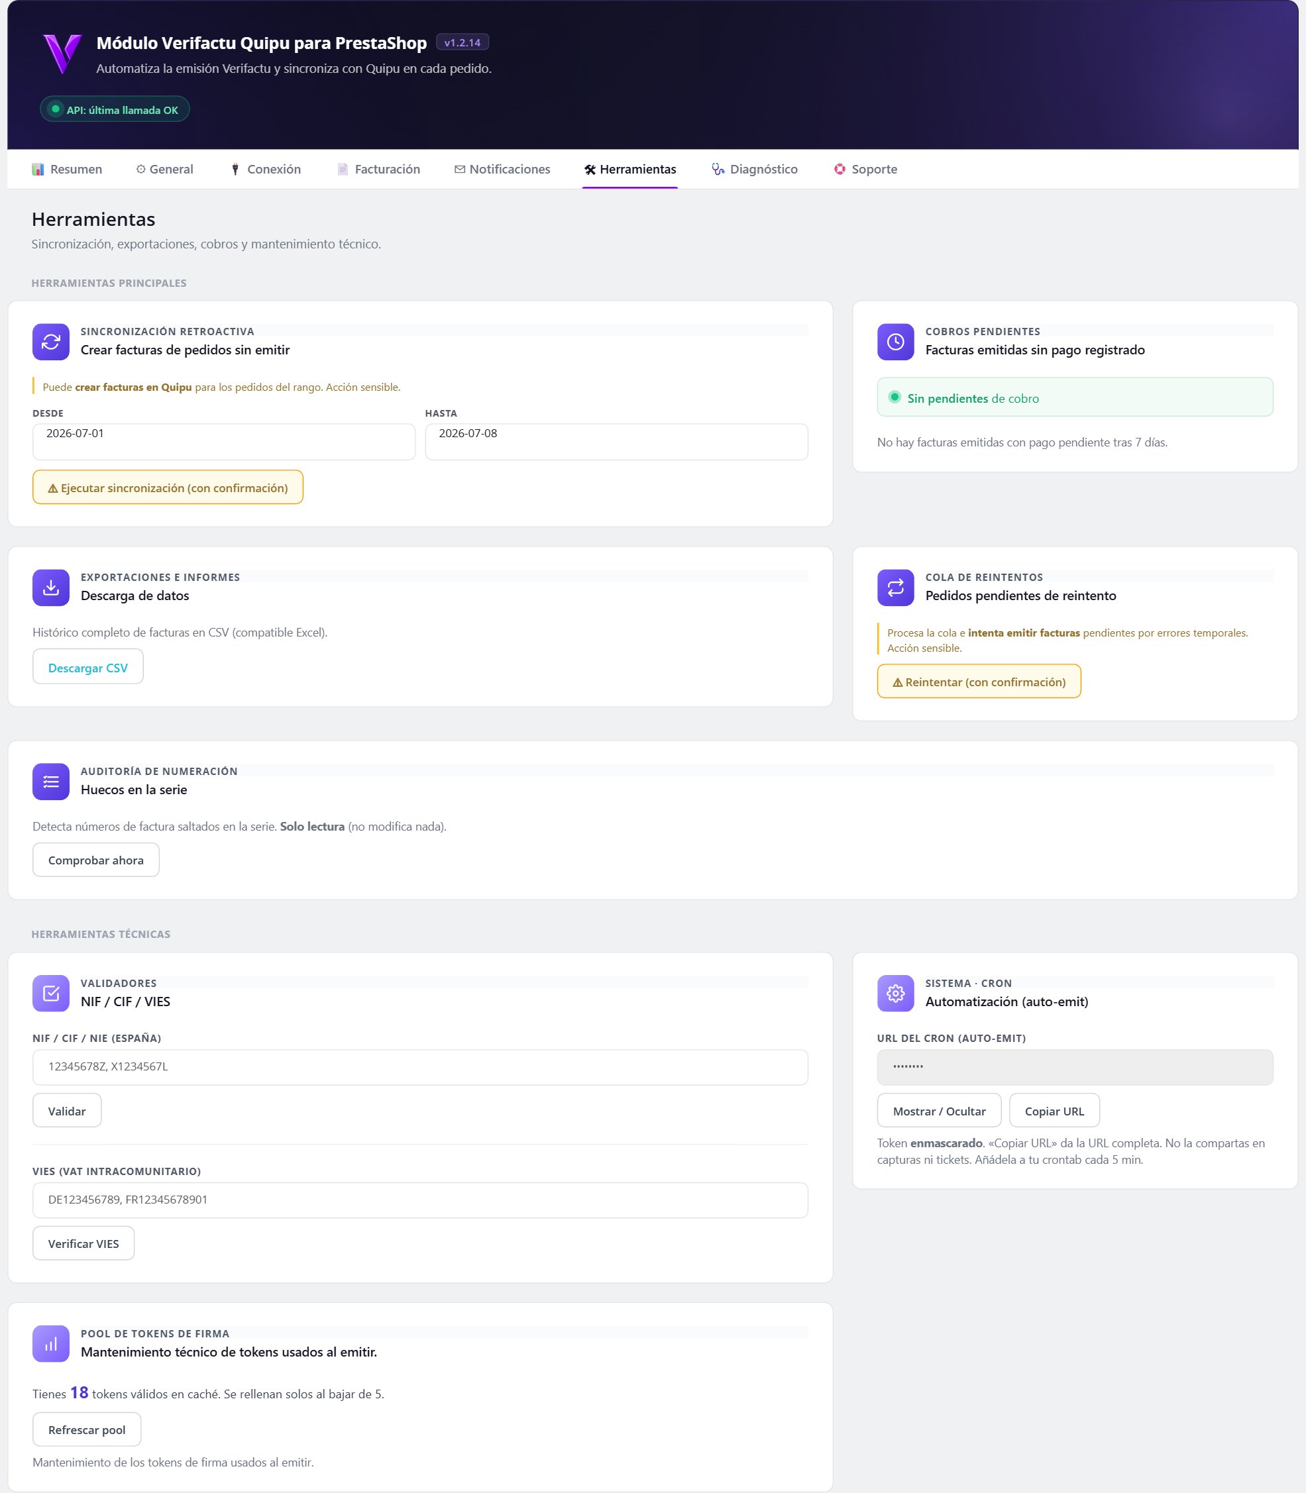Toggle cron URL with Mostrar / Ocultar
The height and width of the screenshot is (1493, 1306).
(940, 1110)
